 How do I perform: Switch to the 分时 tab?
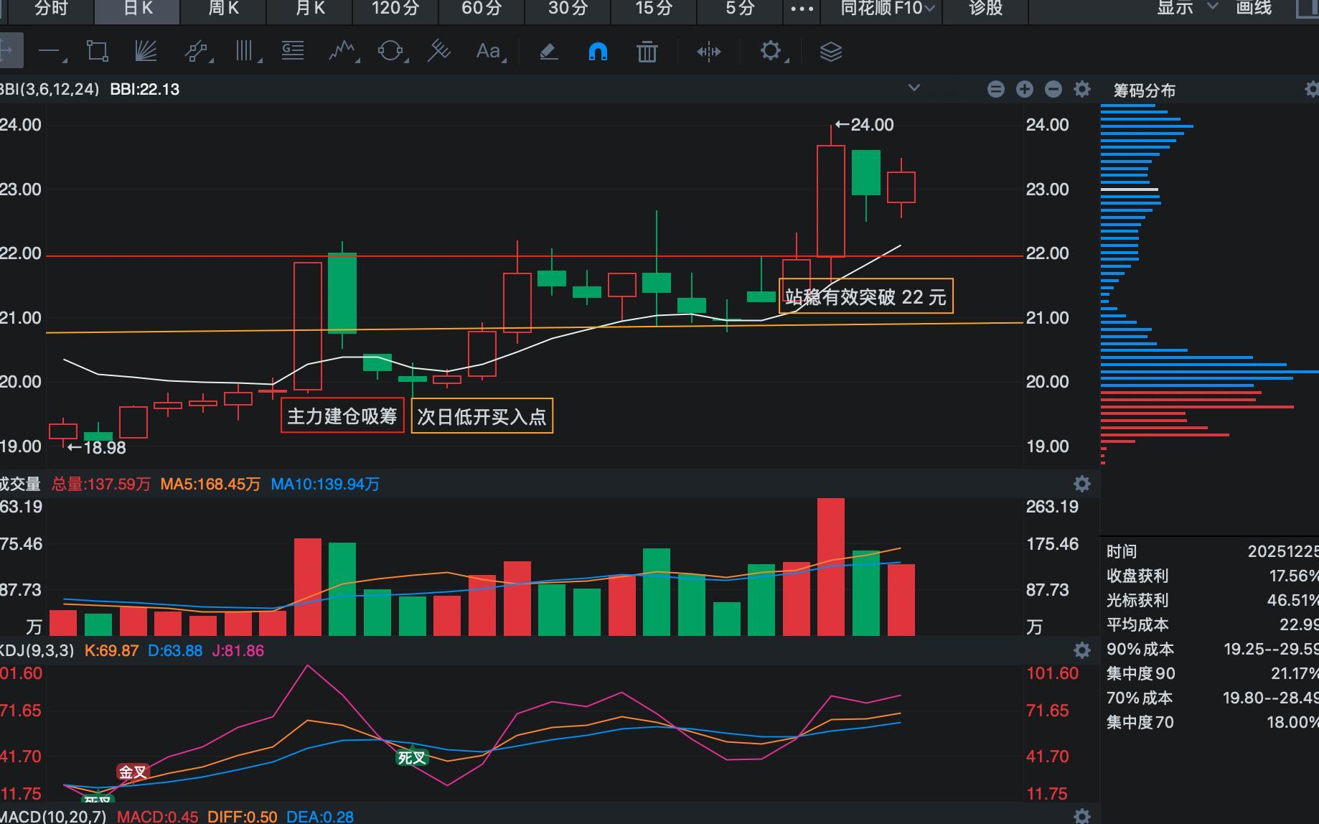(x=51, y=9)
